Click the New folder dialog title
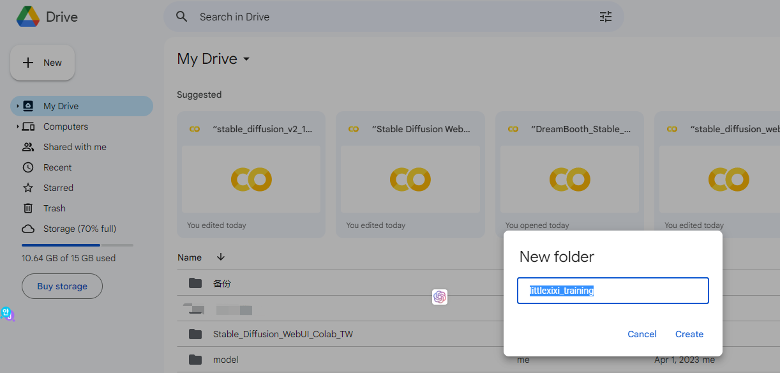This screenshot has height=373, width=780. pos(557,257)
